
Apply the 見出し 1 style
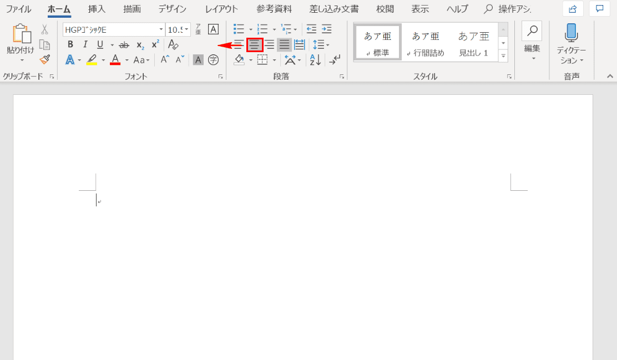tap(473, 43)
